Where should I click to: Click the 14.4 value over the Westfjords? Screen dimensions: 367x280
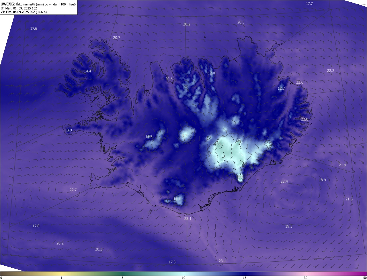(x=87, y=71)
